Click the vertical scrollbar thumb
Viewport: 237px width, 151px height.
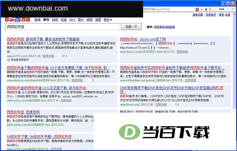(x=234, y=62)
